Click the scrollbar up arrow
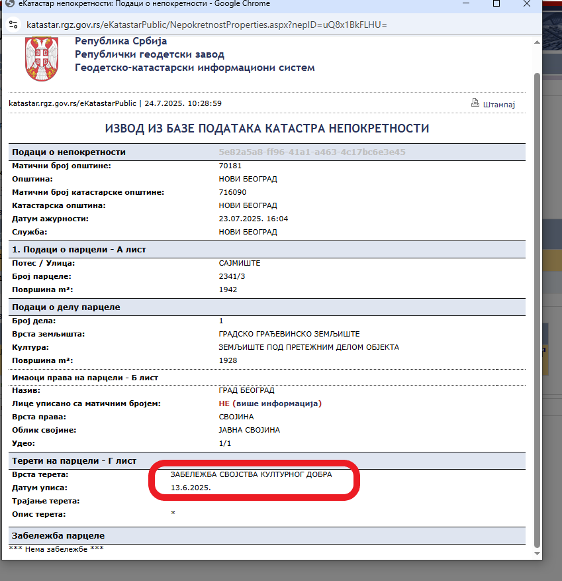The height and width of the screenshot is (581, 562). pos(537,42)
